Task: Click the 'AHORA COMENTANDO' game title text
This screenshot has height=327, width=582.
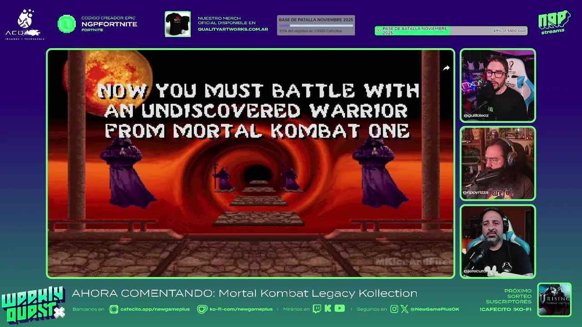Action: 245,293
